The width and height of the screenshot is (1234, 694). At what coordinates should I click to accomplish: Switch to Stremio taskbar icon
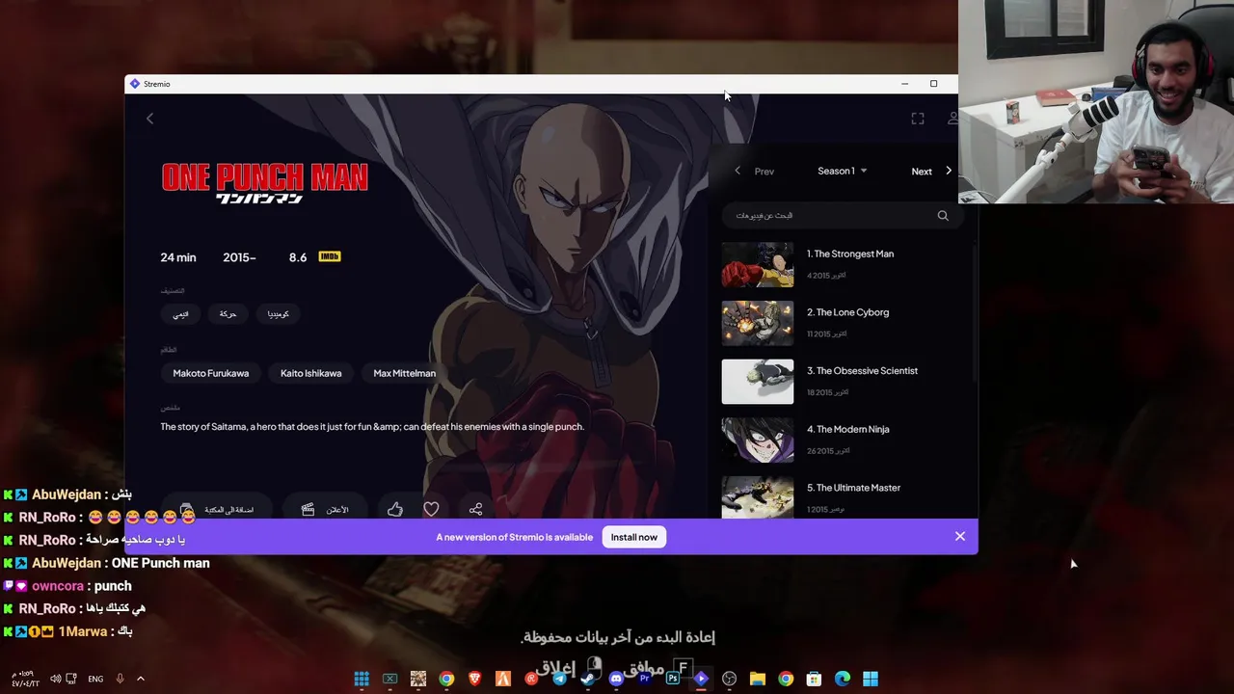(701, 679)
